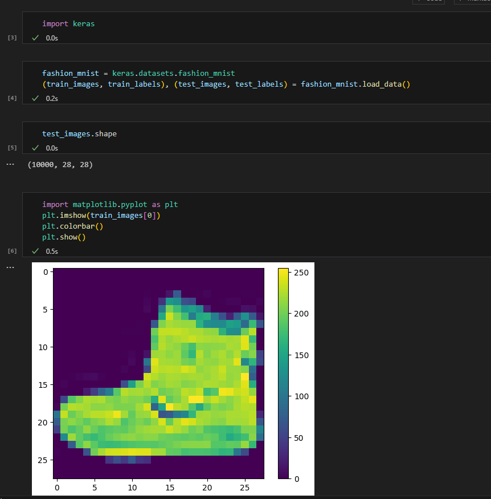Select the execution count [4] label

12,98
